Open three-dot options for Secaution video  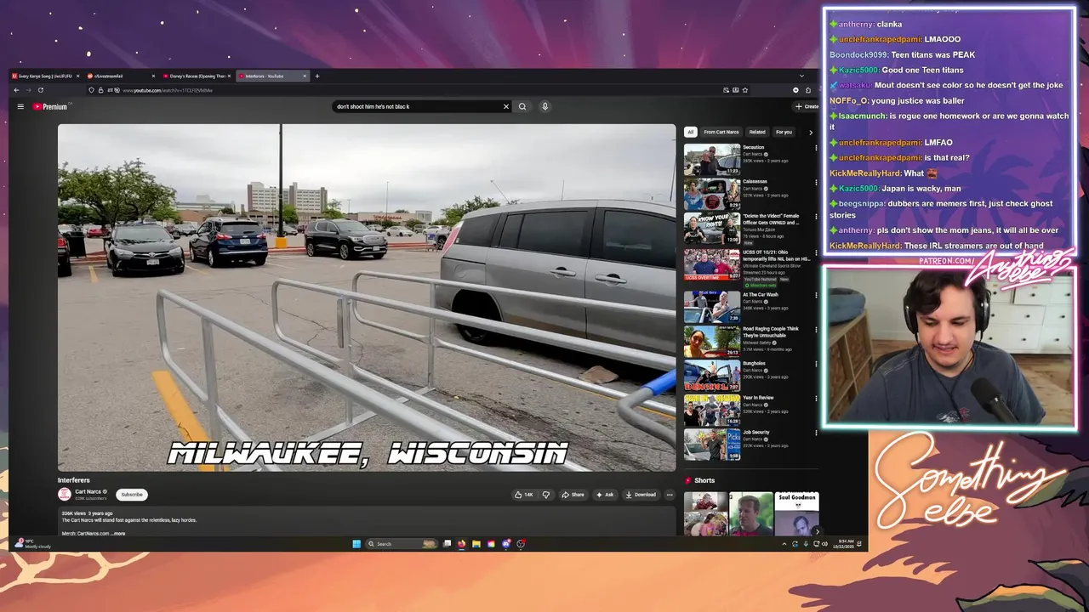(x=816, y=148)
